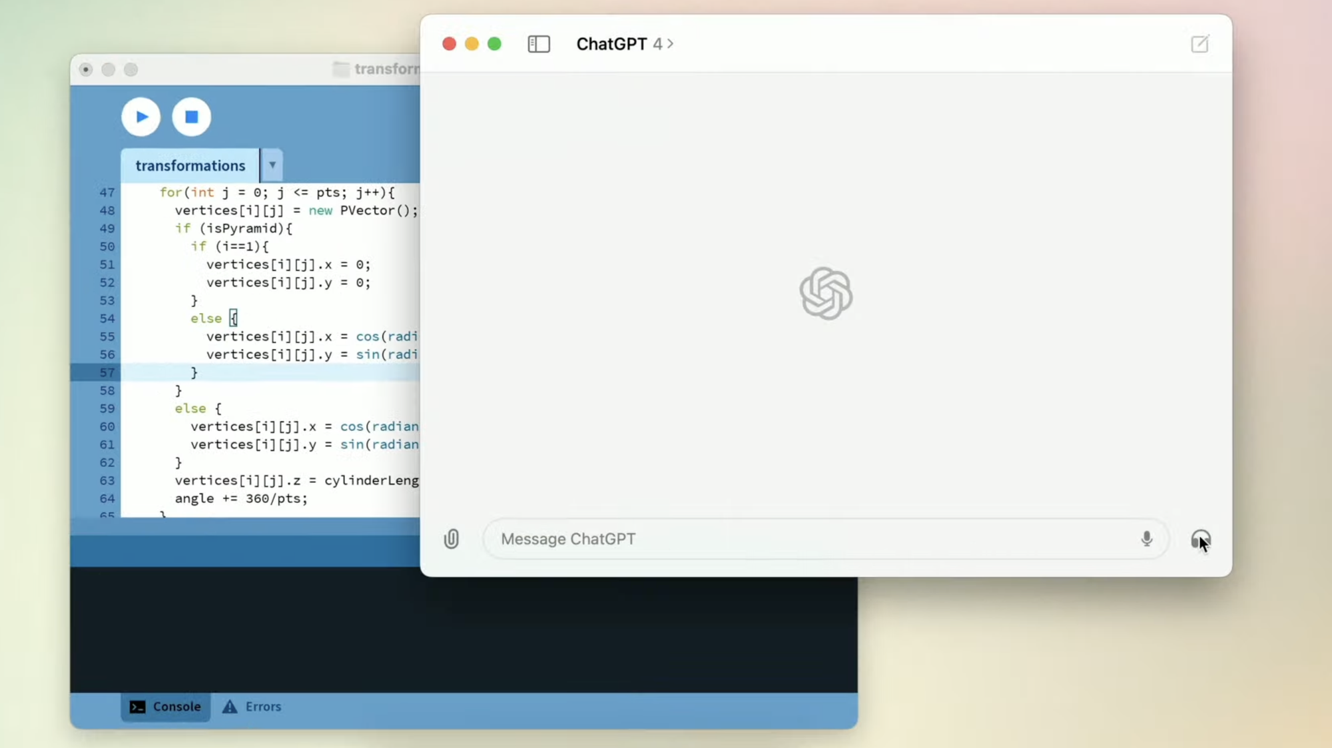This screenshot has width=1332, height=748.
Task: Click the Errors tab at bottom
Action: [x=252, y=706]
